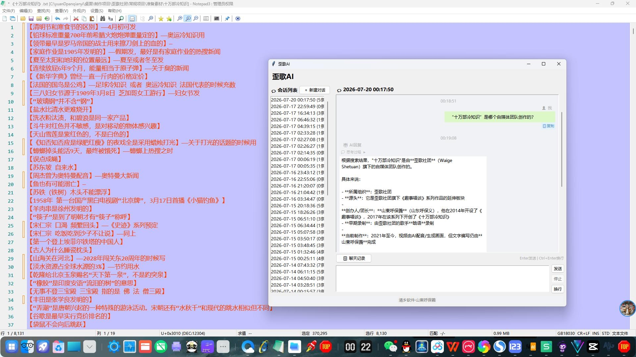Click the Open file folder icon
This screenshot has height=357, width=636.
click(23, 19)
